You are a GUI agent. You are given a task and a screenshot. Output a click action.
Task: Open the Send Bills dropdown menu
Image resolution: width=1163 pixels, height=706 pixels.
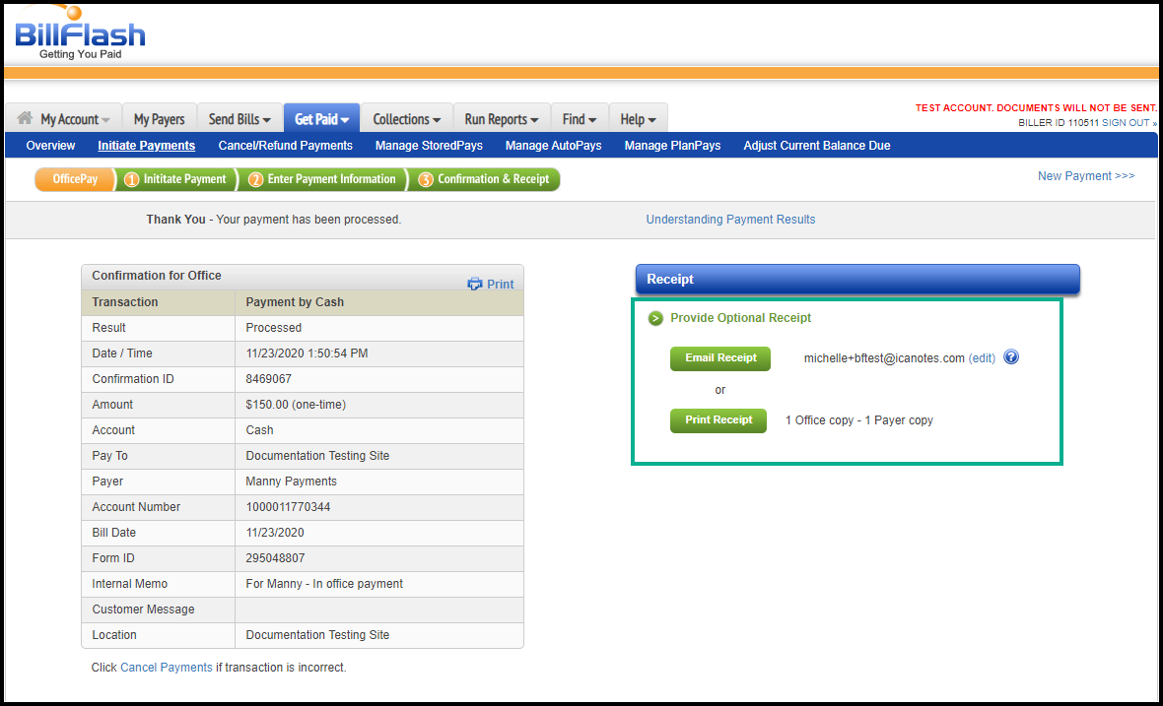(239, 119)
